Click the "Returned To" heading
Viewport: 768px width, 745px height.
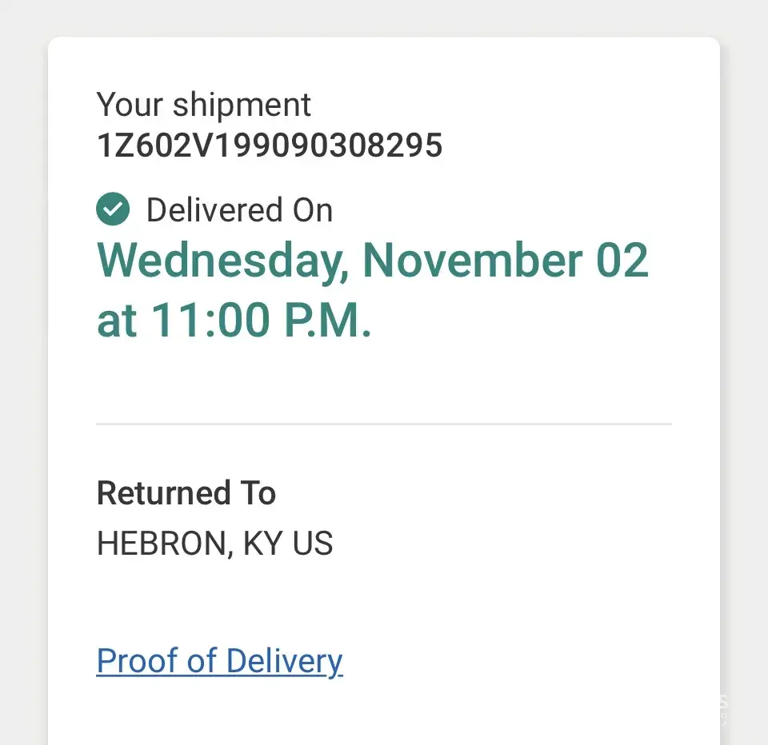(x=186, y=493)
